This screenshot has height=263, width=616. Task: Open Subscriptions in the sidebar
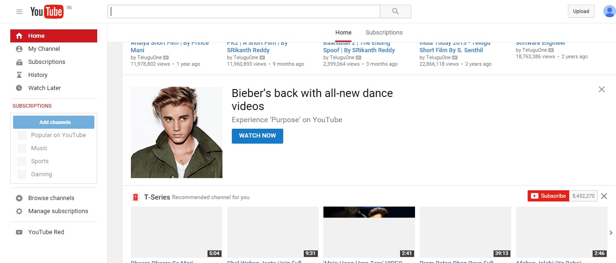point(54,62)
